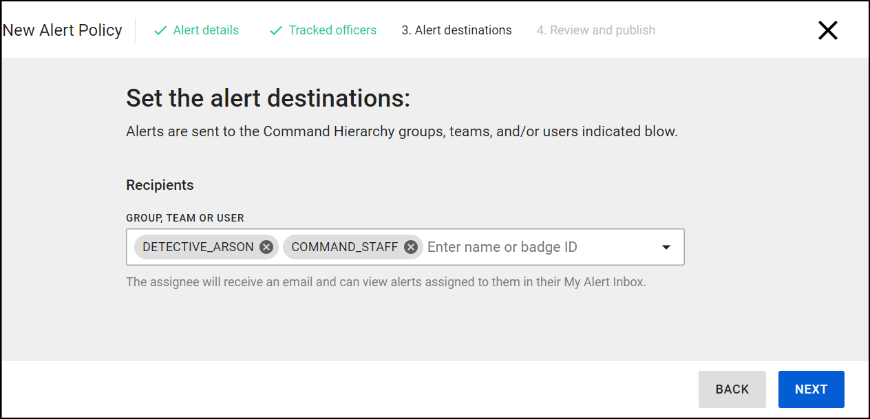This screenshot has height=419, width=870.
Task: Remove the COMMAND_STAFF recipient chip
Action: coord(411,247)
